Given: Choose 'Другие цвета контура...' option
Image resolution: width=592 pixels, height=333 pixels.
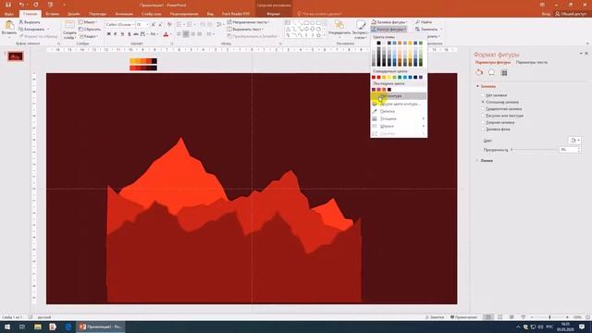Looking at the screenshot, I should 399,104.
